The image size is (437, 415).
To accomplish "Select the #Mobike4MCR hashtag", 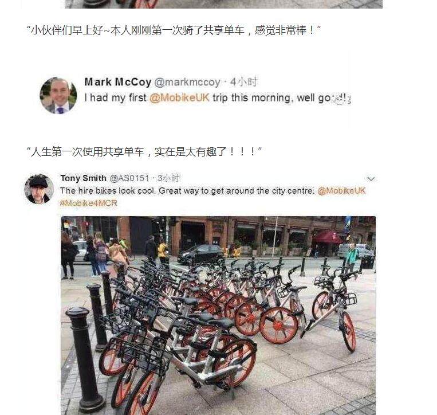I will pos(88,203).
